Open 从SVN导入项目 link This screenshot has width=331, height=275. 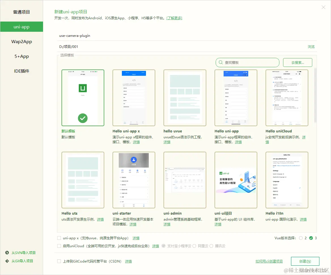pos(24,253)
